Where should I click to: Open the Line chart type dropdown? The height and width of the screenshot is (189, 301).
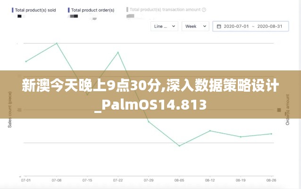pyautogui.click(x=164, y=26)
